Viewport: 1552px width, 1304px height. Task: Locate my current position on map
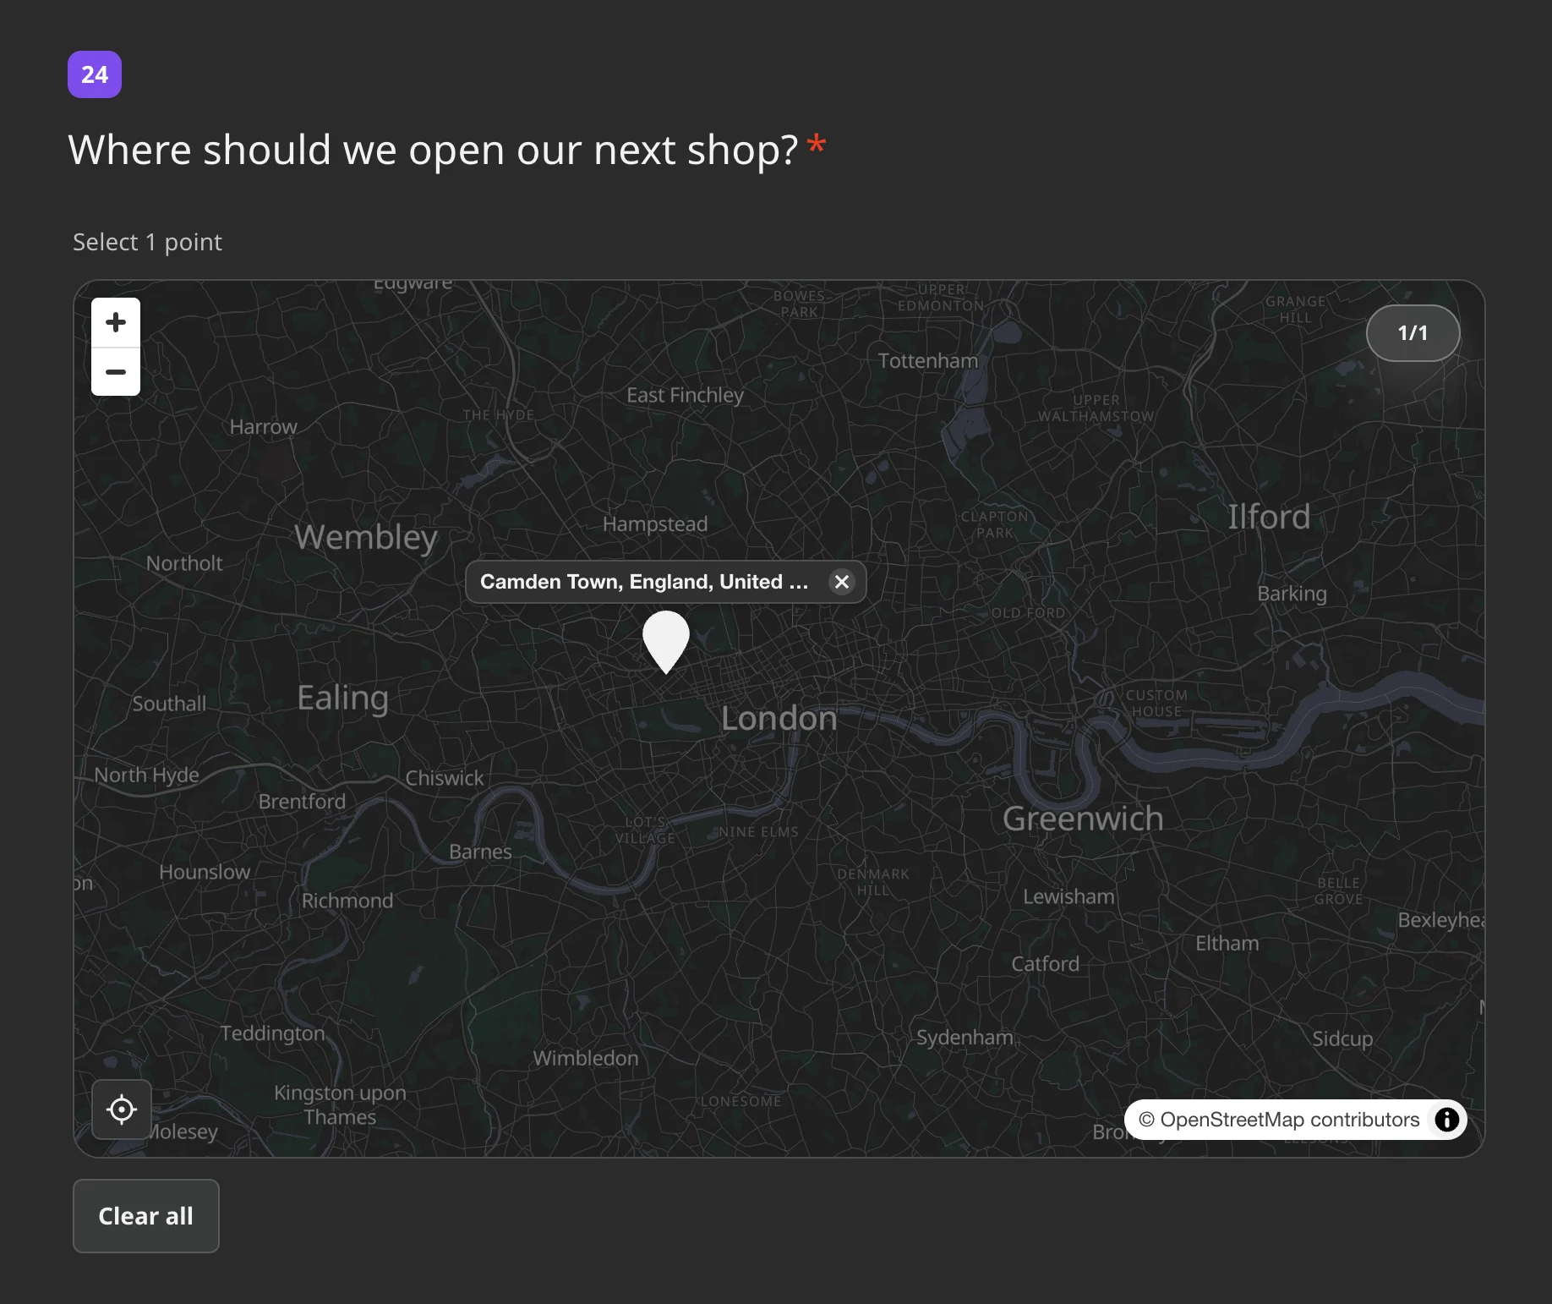(x=122, y=1109)
